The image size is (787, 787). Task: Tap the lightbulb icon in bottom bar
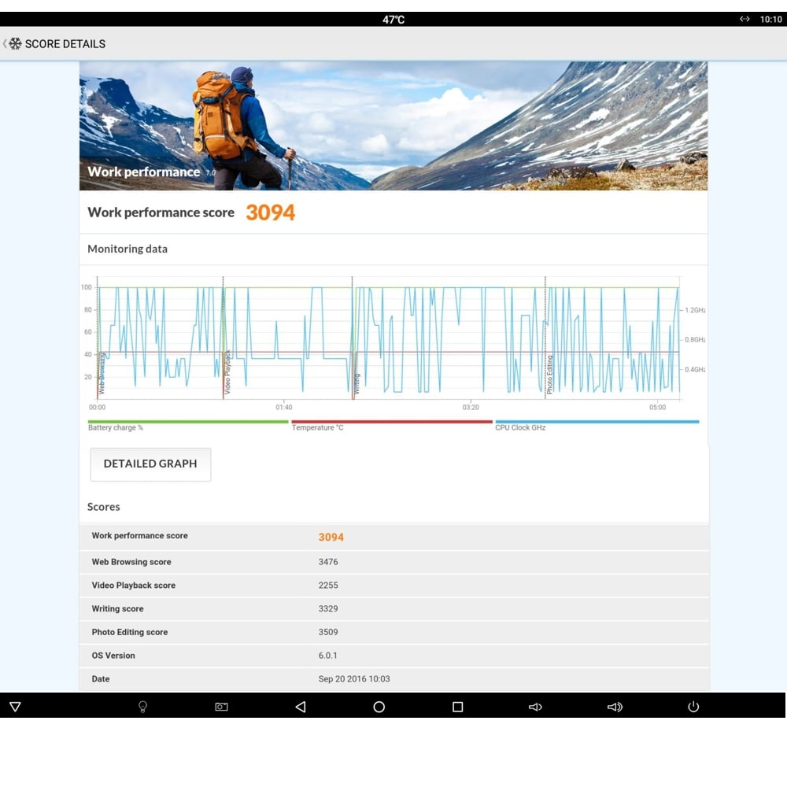[142, 707]
